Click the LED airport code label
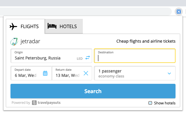186x116 pixels. click(80, 58)
